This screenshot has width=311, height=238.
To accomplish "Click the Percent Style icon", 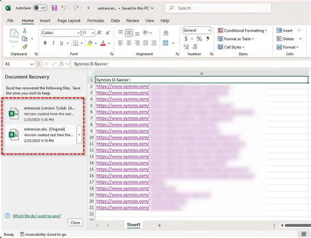I will tap(199, 39).
